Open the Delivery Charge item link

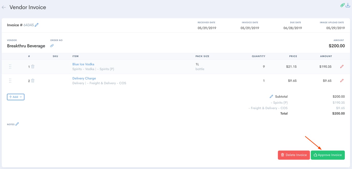pyautogui.click(x=84, y=78)
